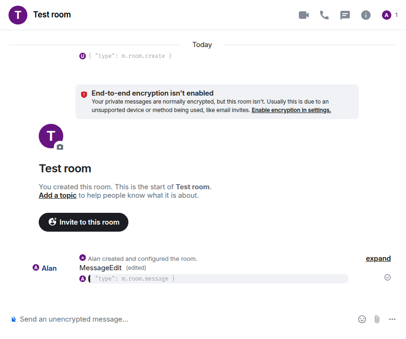This screenshot has height=339, width=406.
Task: Start a voice call
Action: 324,15
